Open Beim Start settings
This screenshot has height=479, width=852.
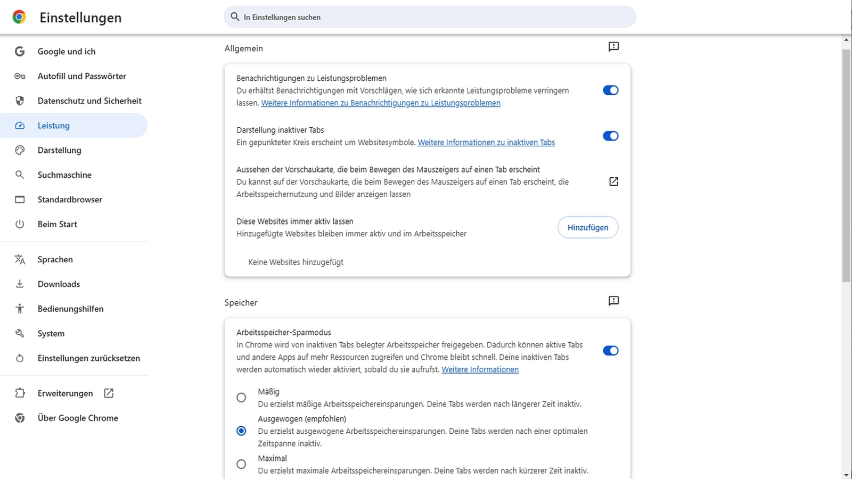point(74,224)
